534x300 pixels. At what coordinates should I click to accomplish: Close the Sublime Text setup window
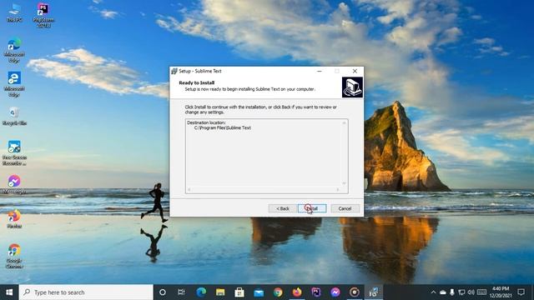coord(355,71)
